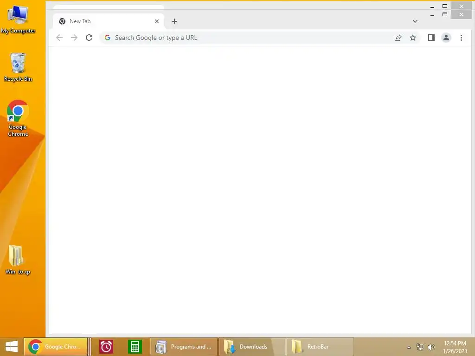Expand the tab search chevron
This screenshot has width=475, height=356.
415,21
